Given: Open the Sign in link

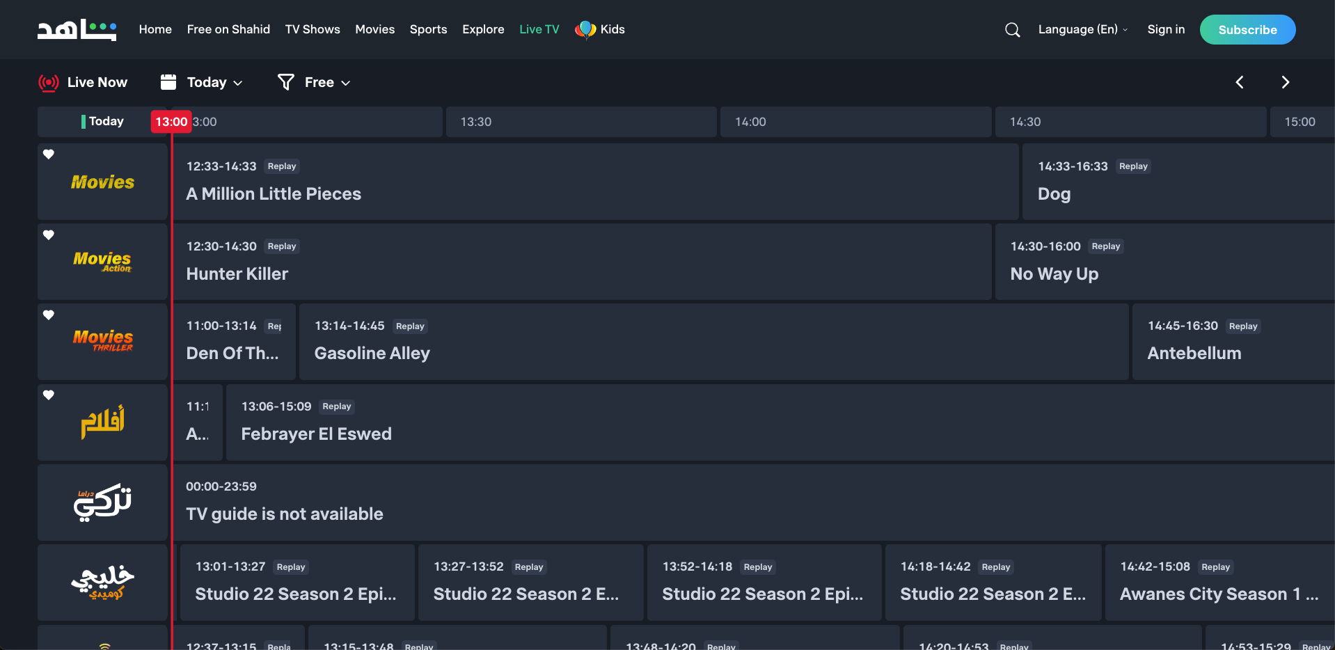Looking at the screenshot, I should pos(1166,29).
